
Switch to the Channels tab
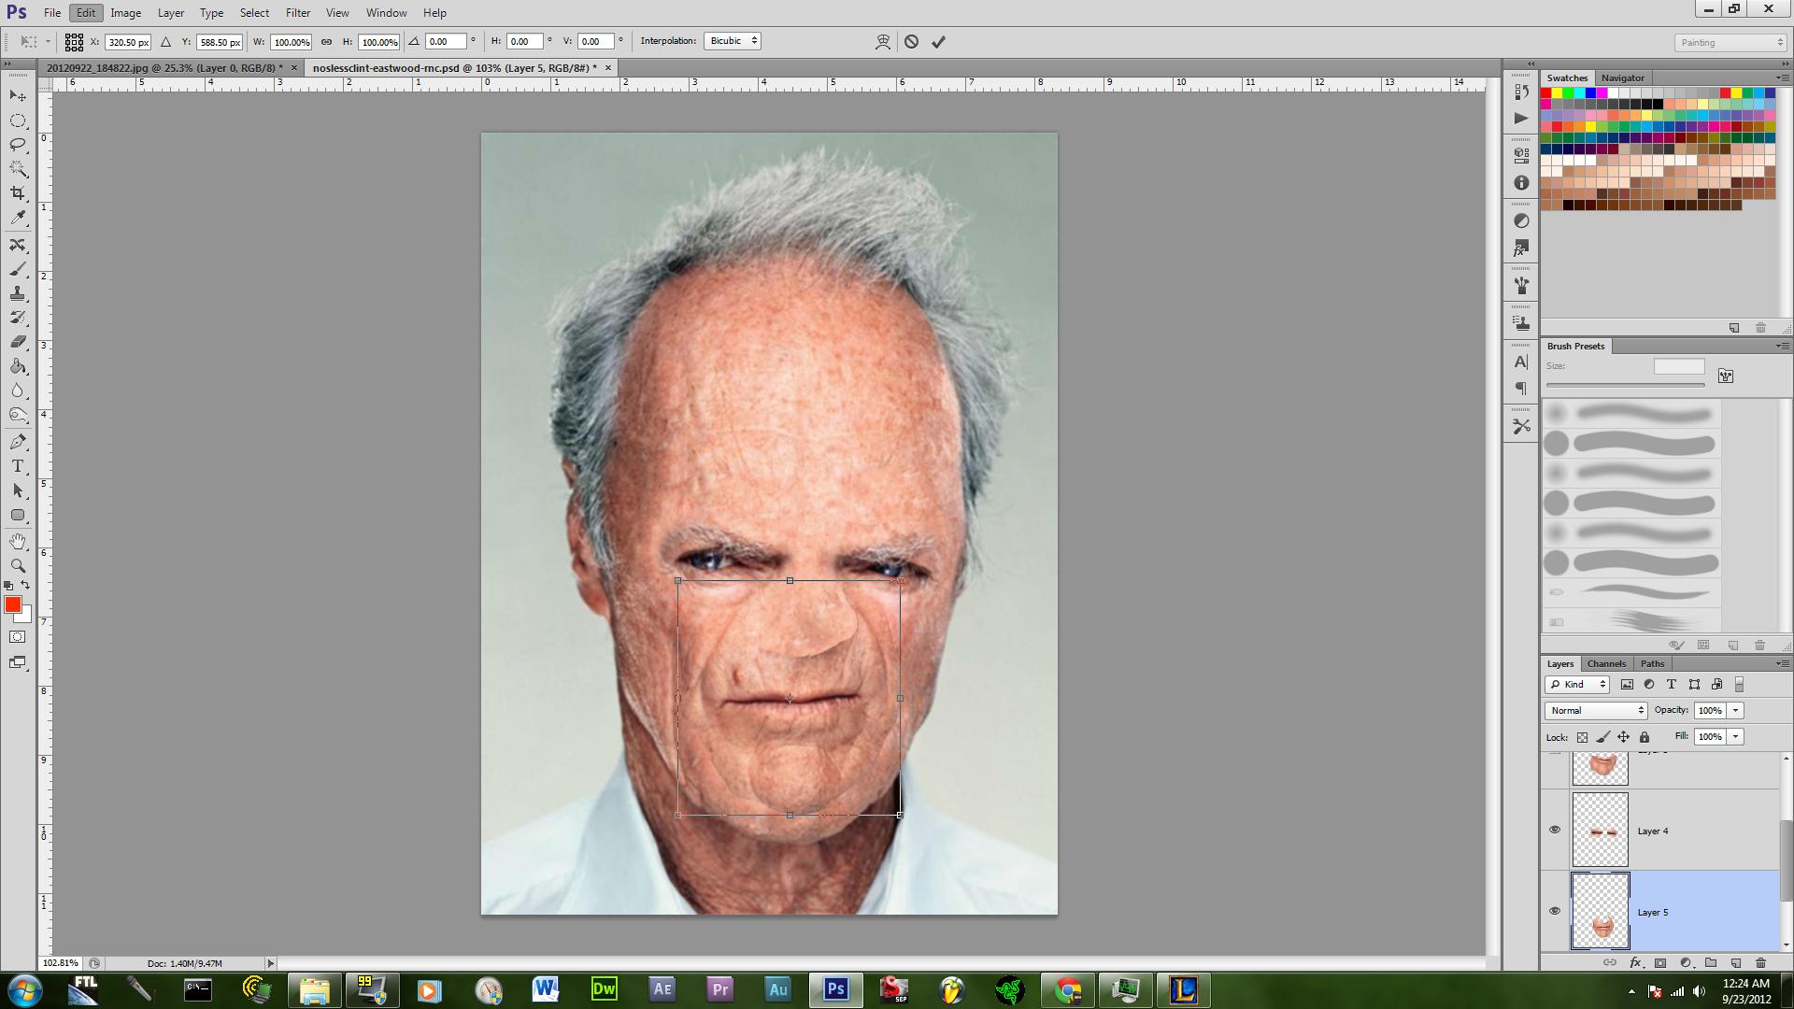click(x=1606, y=663)
